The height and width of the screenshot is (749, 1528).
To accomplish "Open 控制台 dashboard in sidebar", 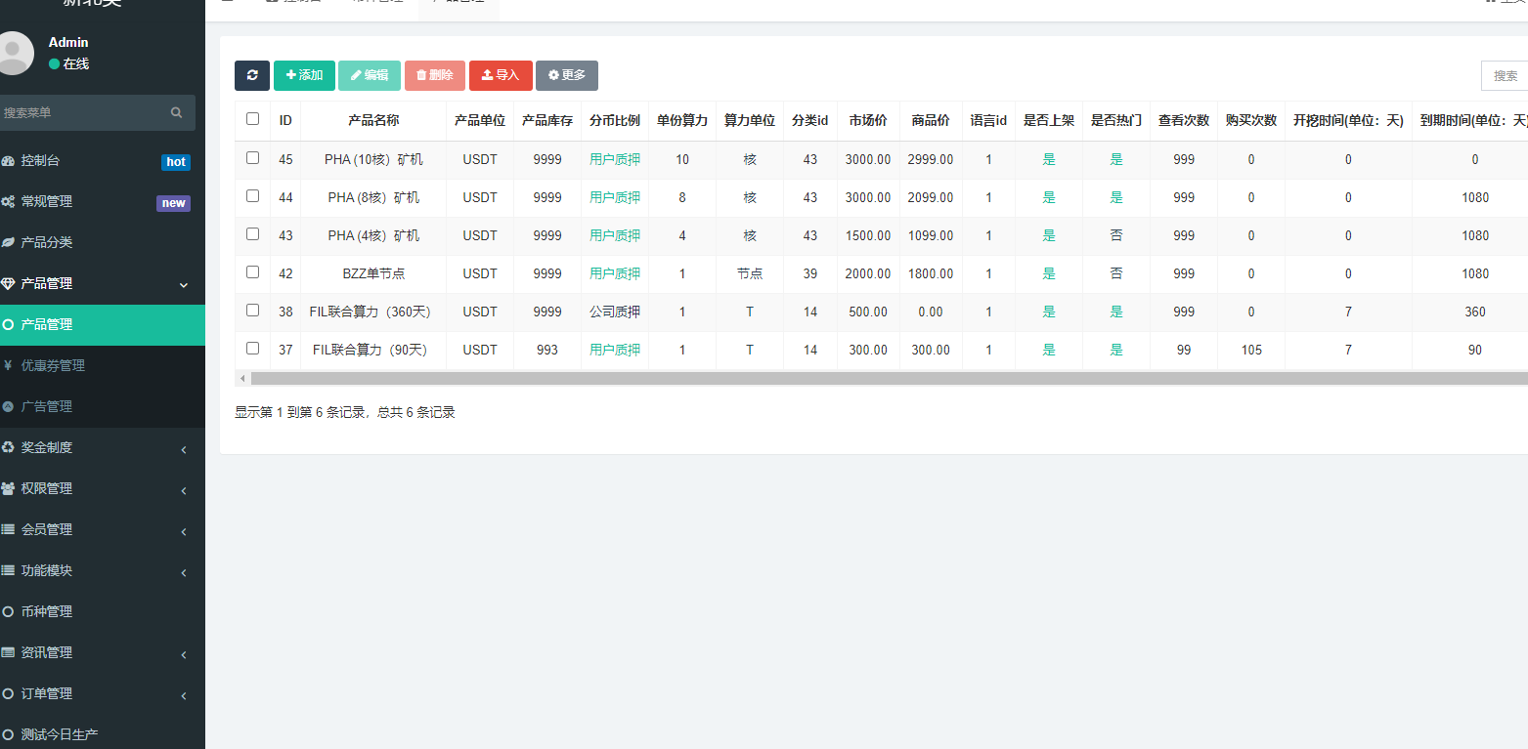I will (x=47, y=161).
